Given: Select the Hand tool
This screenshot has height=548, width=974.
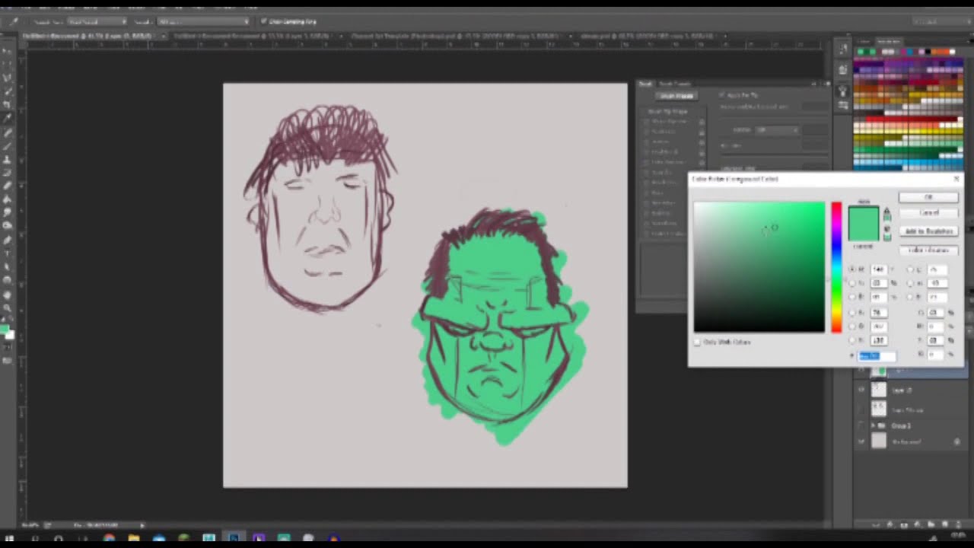Looking at the screenshot, I should click(x=8, y=295).
